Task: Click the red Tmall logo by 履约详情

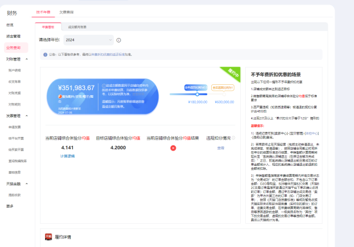Action: (48, 237)
